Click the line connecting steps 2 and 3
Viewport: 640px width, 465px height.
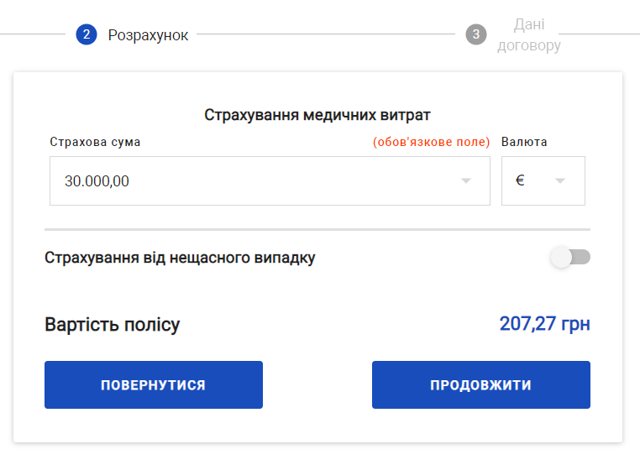[x=328, y=34]
